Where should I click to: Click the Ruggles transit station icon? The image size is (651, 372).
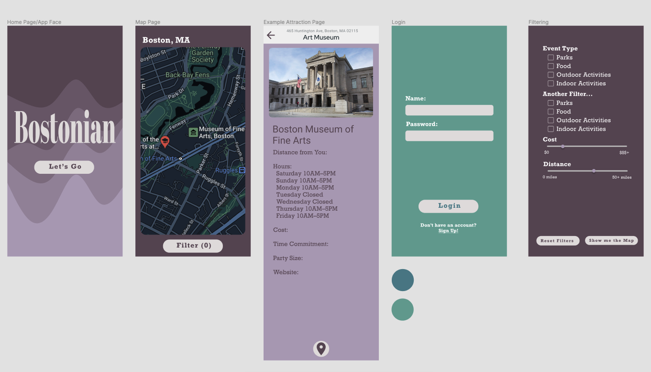click(x=242, y=170)
